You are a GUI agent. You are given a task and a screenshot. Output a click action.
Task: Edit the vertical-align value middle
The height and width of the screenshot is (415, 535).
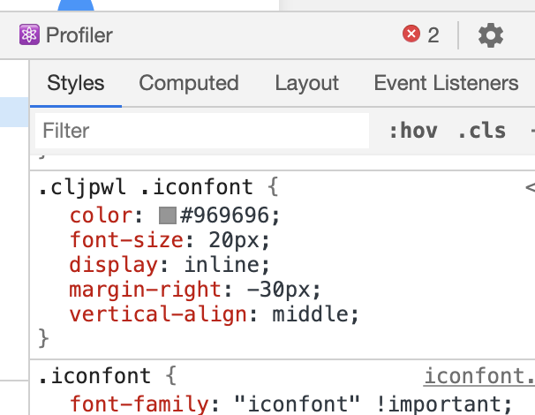click(315, 313)
